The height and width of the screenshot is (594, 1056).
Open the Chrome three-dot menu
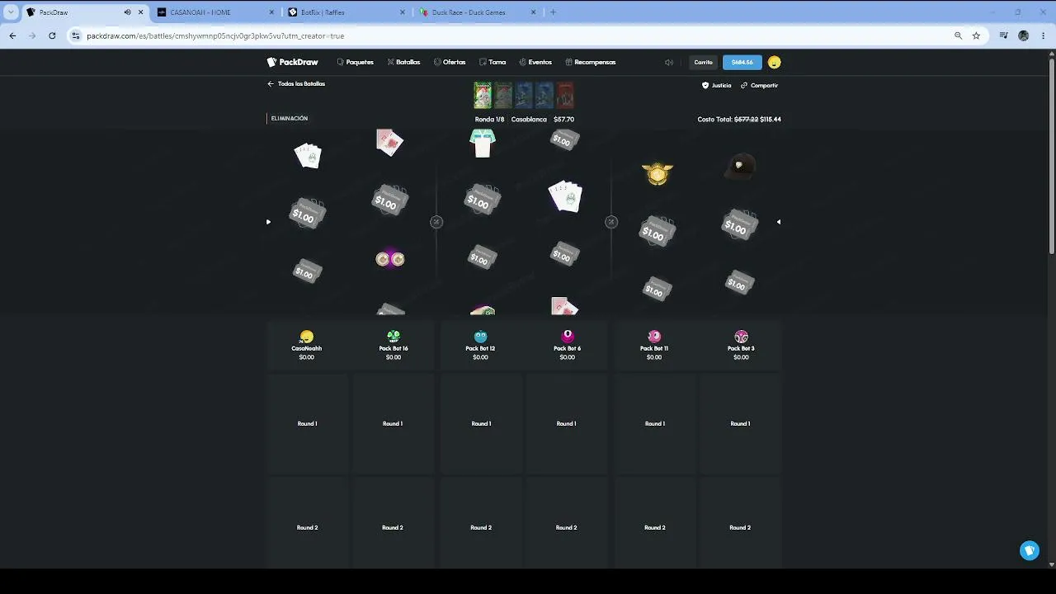[1044, 35]
